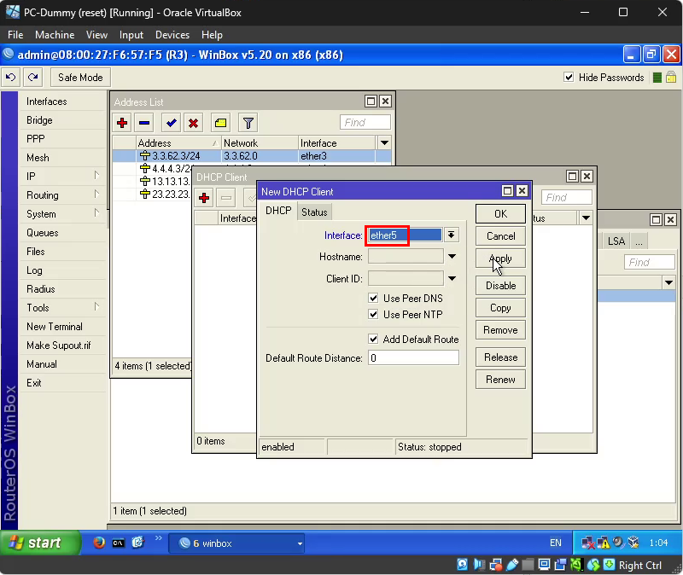Open the VirtualBox File menu
This screenshot has width=683, height=575.
tap(15, 35)
